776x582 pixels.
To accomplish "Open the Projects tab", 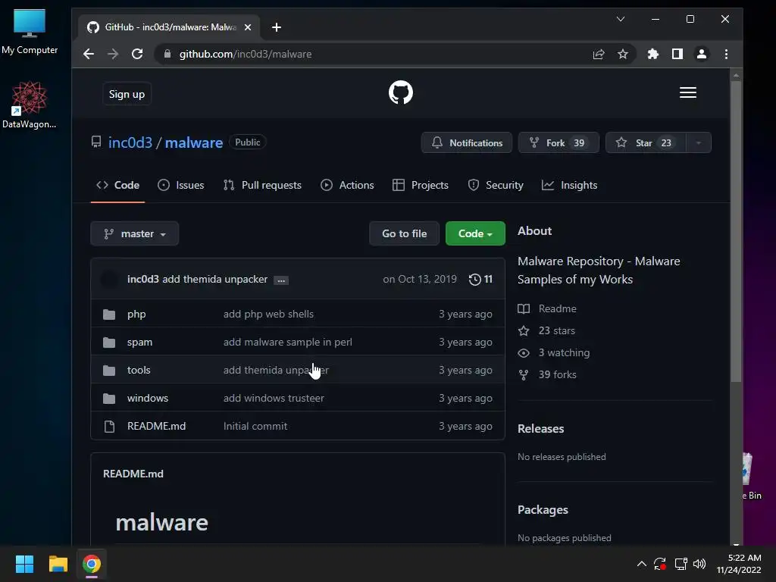I will tap(420, 185).
